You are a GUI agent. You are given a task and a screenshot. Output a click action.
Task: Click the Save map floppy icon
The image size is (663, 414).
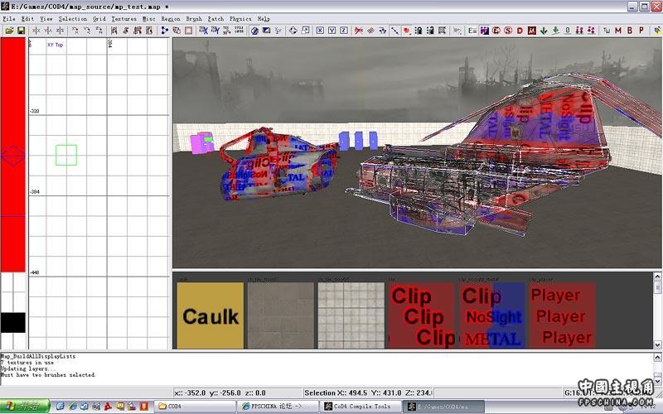(21, 31)
